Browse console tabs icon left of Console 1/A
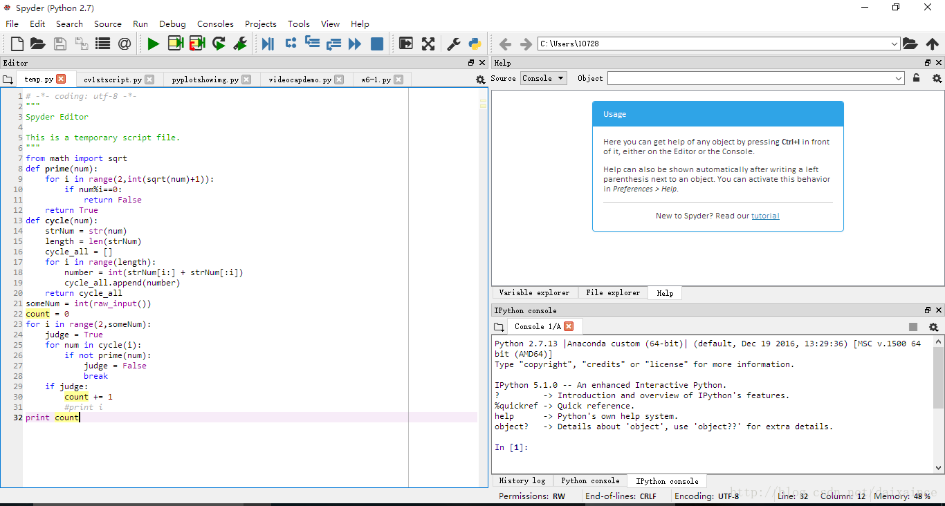 pyautogui.click(x=499, y=327)
